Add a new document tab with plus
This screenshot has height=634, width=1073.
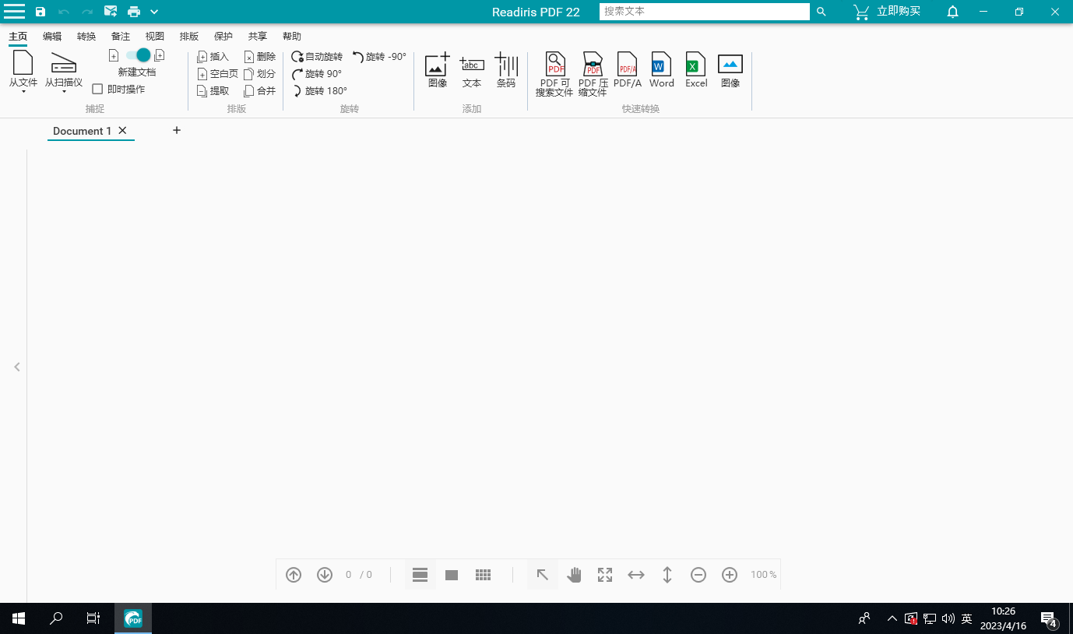[x=177, y=130]
